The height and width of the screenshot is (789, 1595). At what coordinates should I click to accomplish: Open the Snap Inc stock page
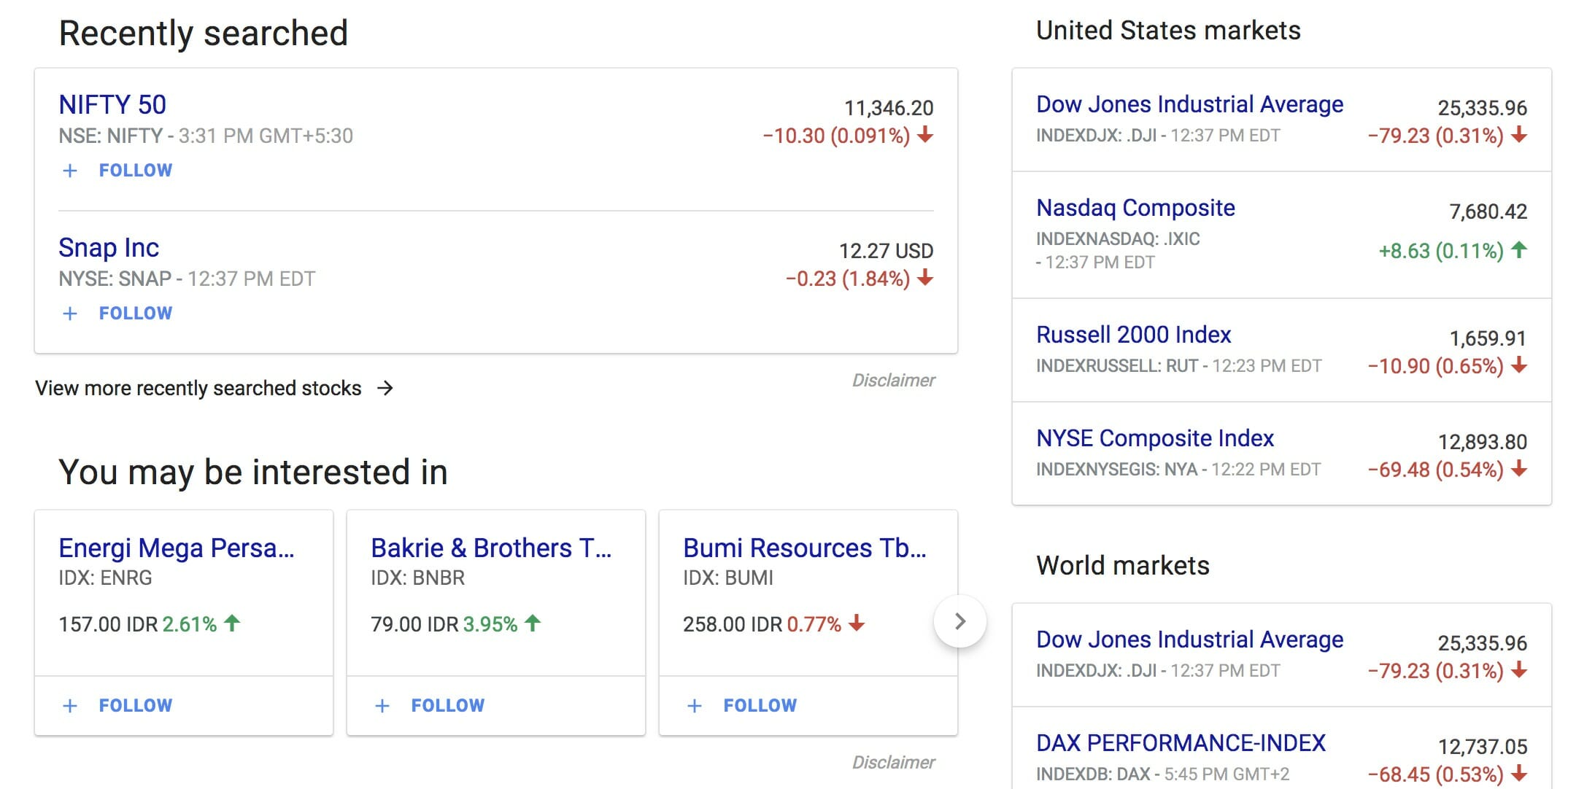pos(109,248)
